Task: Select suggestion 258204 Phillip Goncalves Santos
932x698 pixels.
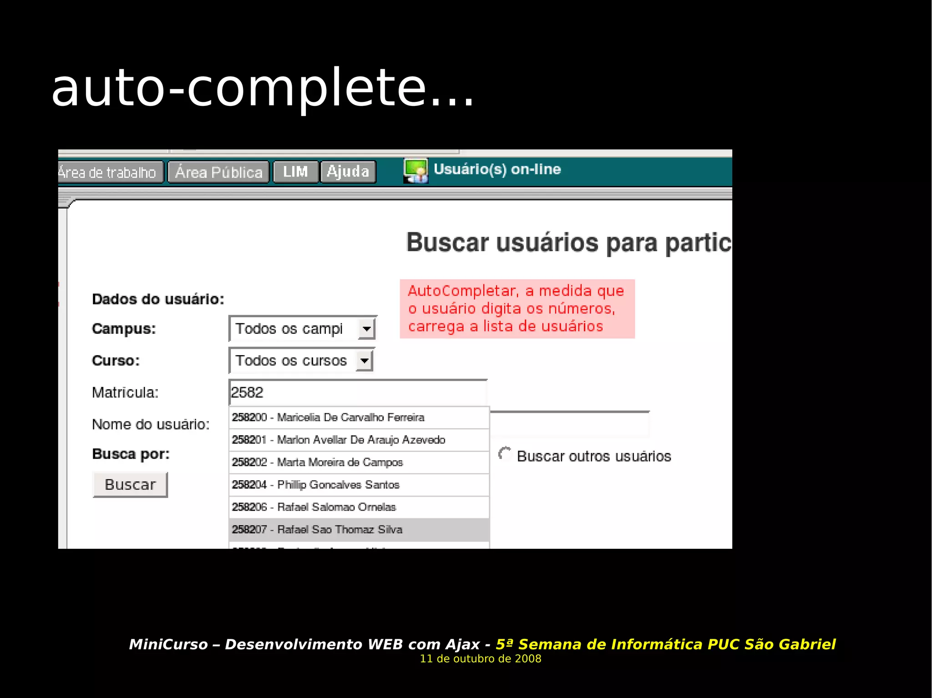Action: click(359, 485)
